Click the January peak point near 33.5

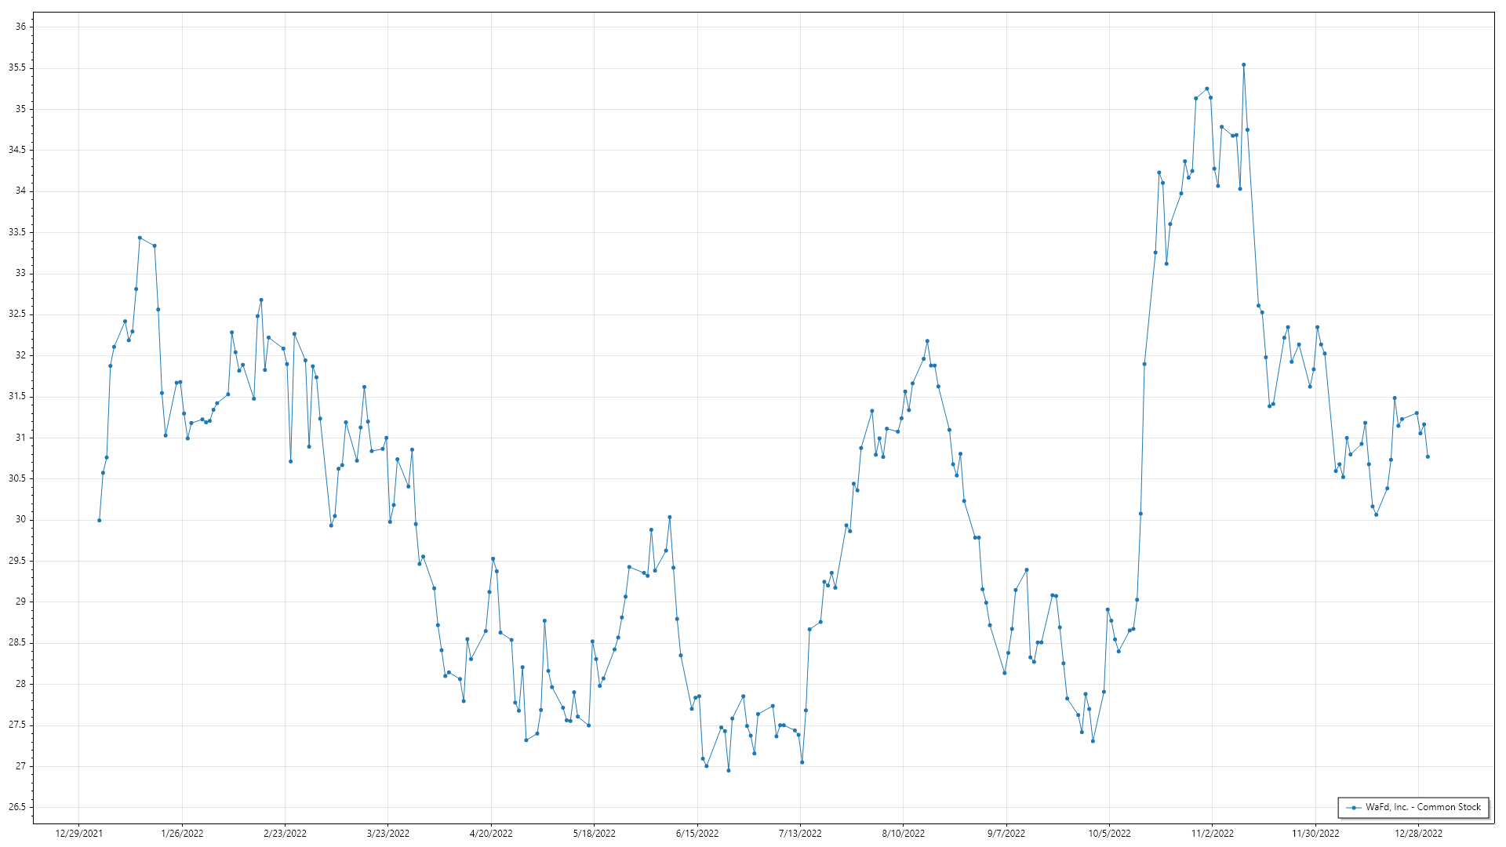tap(140, 238)
